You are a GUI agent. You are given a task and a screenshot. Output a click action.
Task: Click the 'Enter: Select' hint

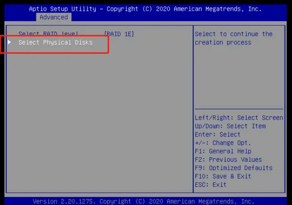click(x=218, y=134)
